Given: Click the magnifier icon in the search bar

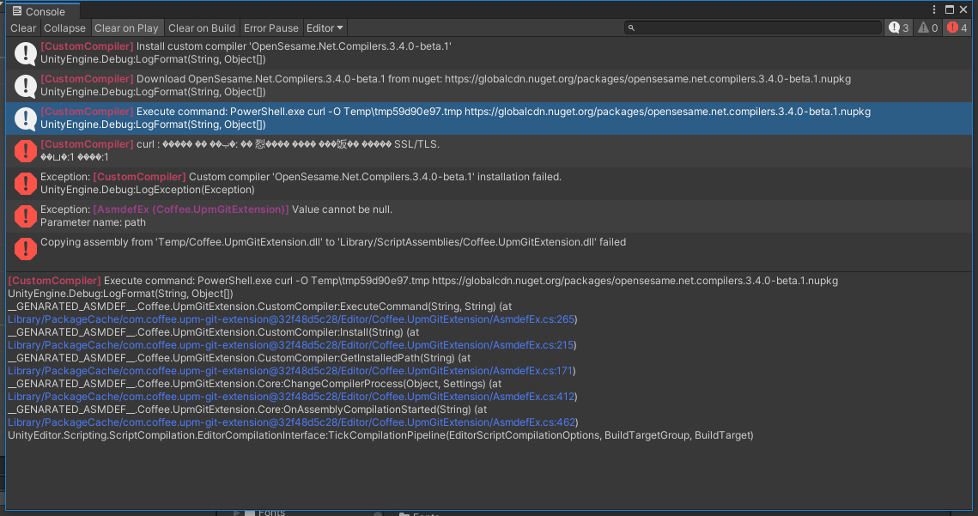Looking at the screenshot, I should [x=630, y=27].
